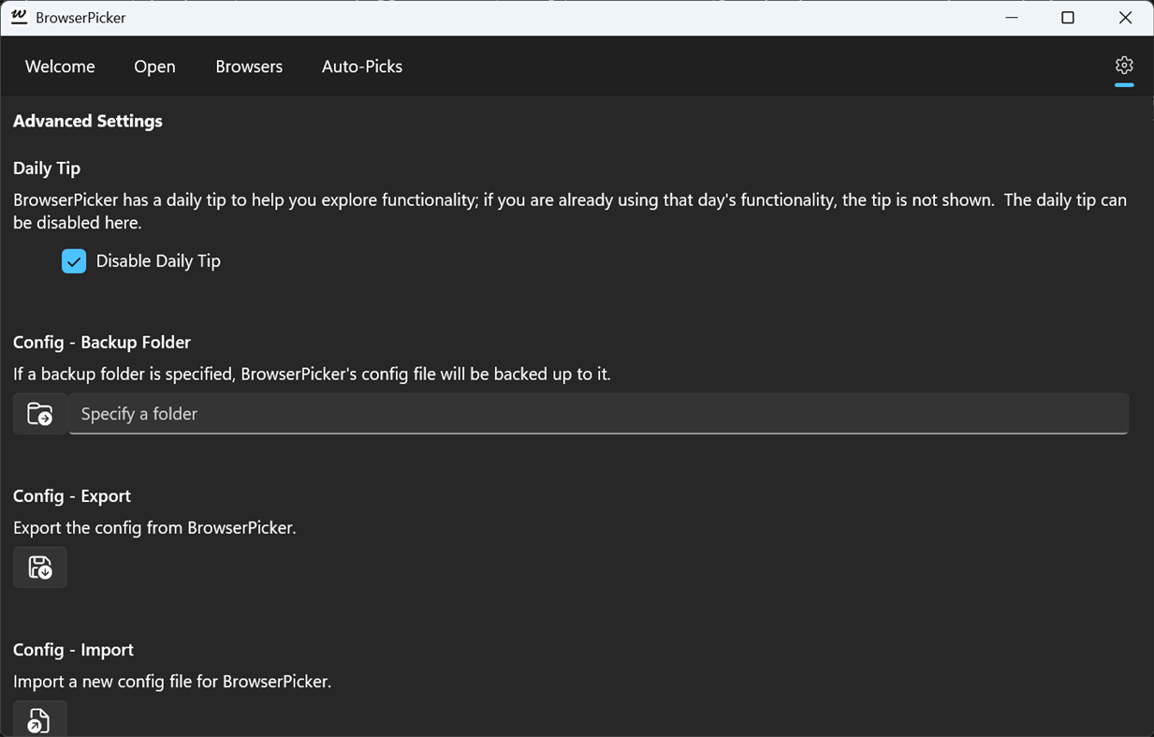Open settings with the gear icon
Image resolution: width=1154 pixels, height=737 pixels.
1123,66
